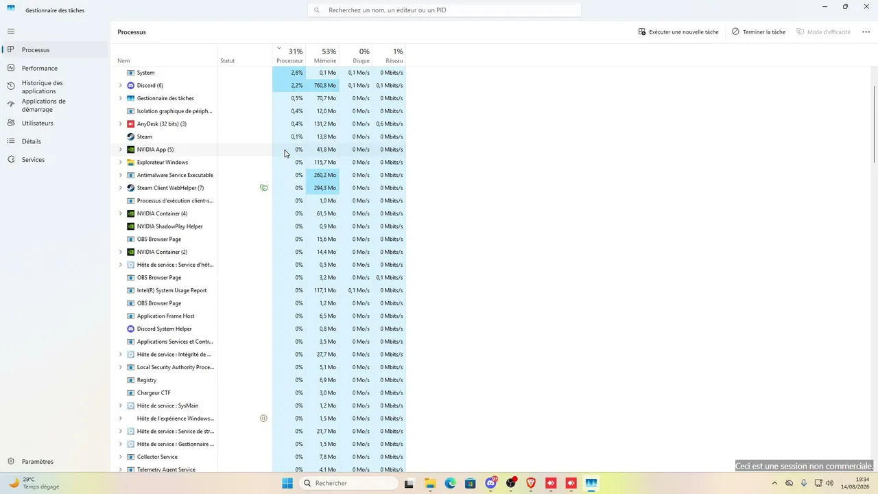Show hidden system tray icons

coord(774,483)
